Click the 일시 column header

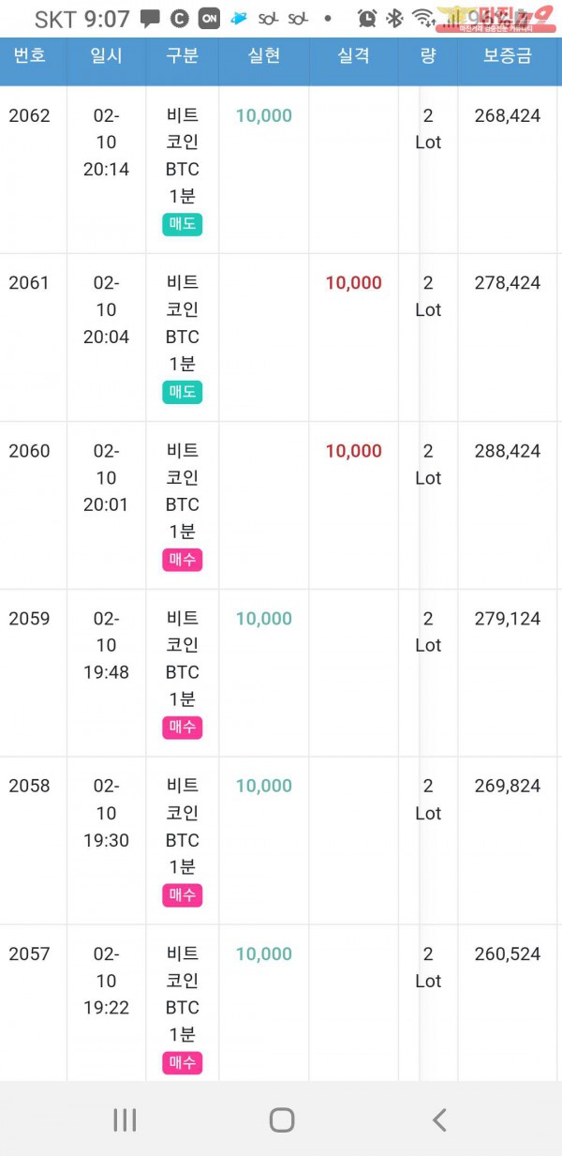(106, 56)
